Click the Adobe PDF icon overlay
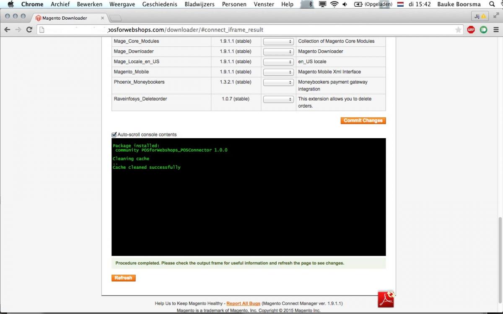Screen dimensions: 503x314 click(386, 299)
